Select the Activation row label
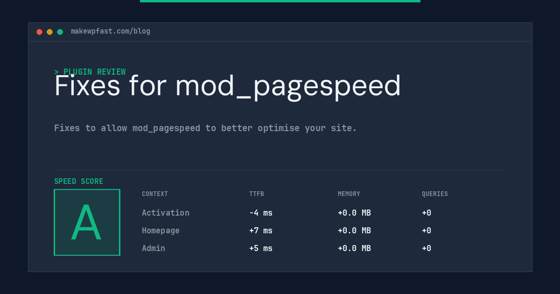560x294 pixels. click(x=166, y=213)
